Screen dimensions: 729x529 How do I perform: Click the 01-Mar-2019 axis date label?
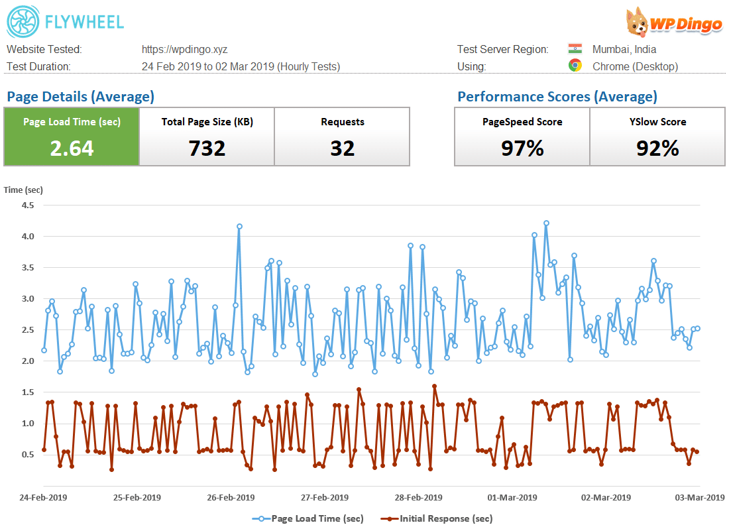[x=512, y=497]
